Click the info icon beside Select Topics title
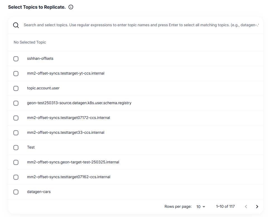 71,7
